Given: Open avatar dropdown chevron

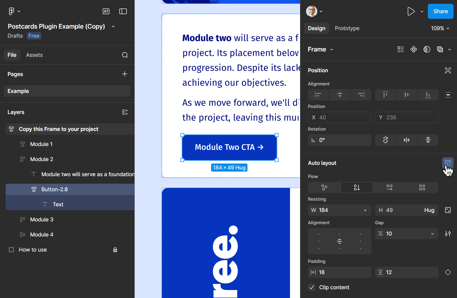Looking at the screenshot, I should point(321,12).
